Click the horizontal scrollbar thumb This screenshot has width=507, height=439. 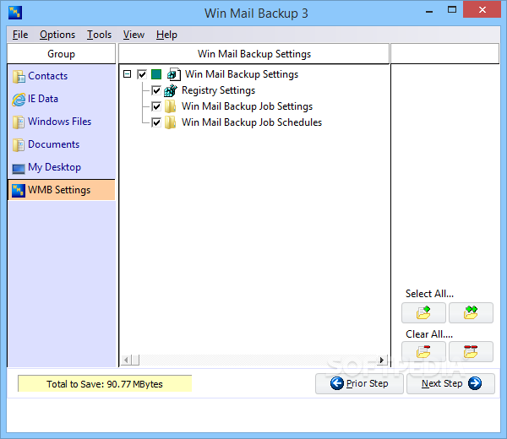[x=135, y=360]
